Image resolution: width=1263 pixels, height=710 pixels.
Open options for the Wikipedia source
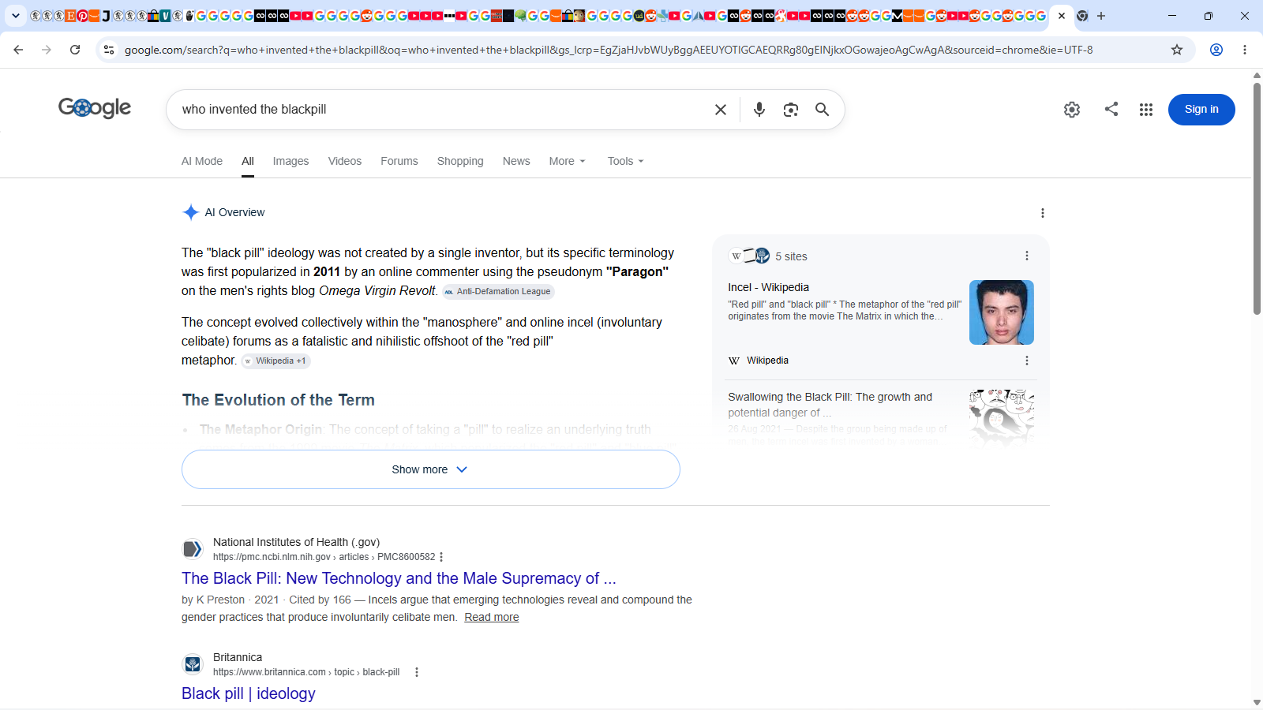point(1027,361)
